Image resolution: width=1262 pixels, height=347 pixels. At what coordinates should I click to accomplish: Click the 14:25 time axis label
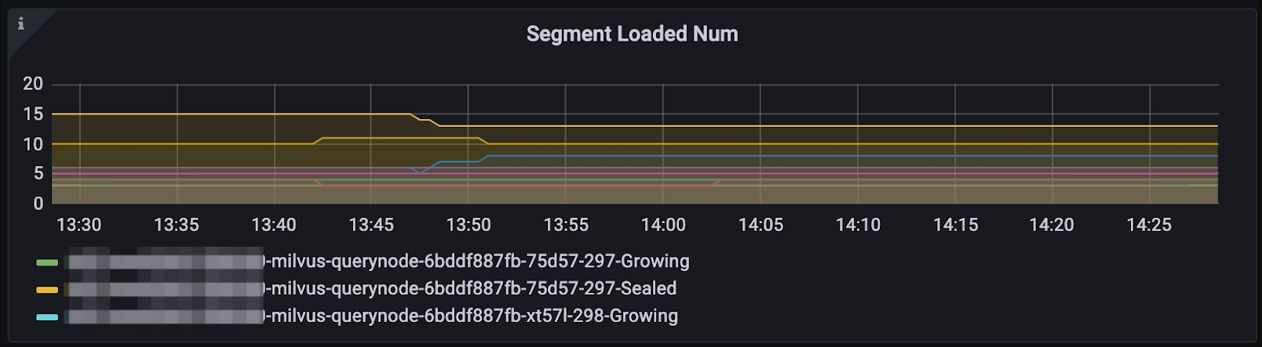coord(1149,225)
